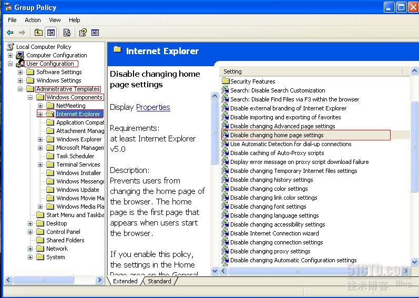Click the Up one level toolbar icon
This screenshot has height=298, width=419.
tap(38, 33)
